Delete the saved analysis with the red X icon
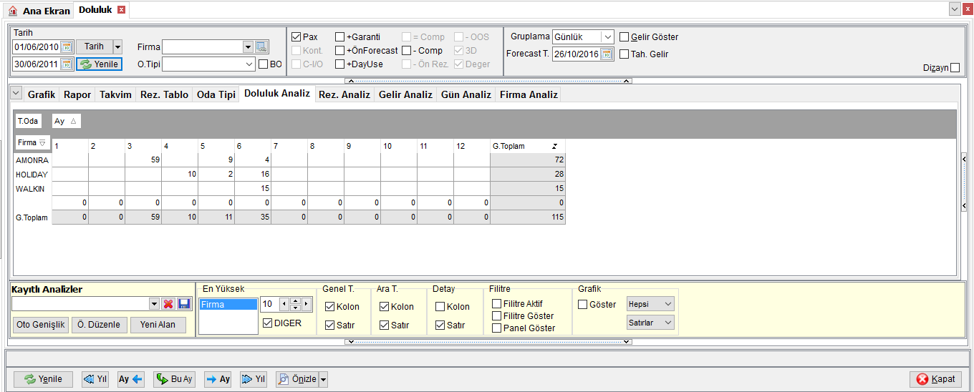 point(168,304)
